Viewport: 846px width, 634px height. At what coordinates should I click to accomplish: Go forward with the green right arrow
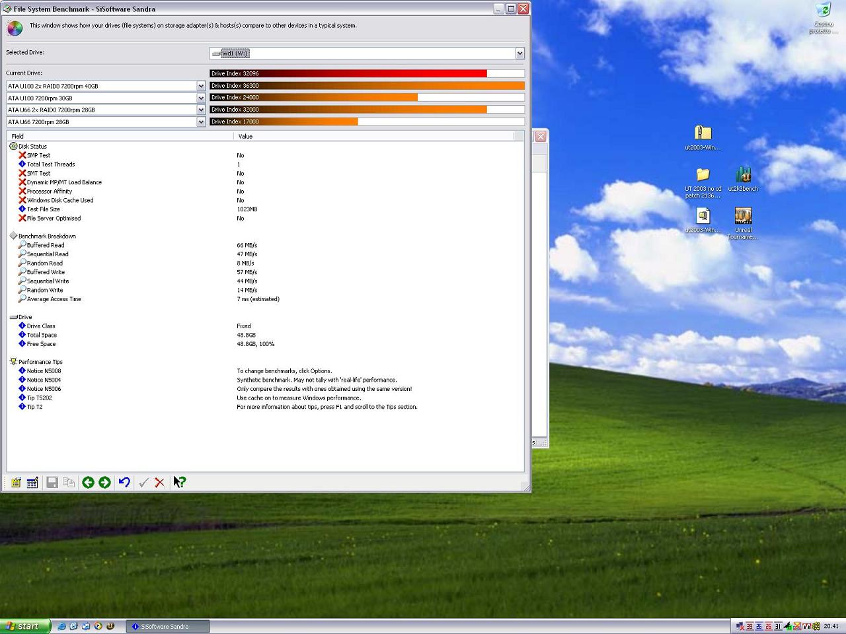coord(104,483)
